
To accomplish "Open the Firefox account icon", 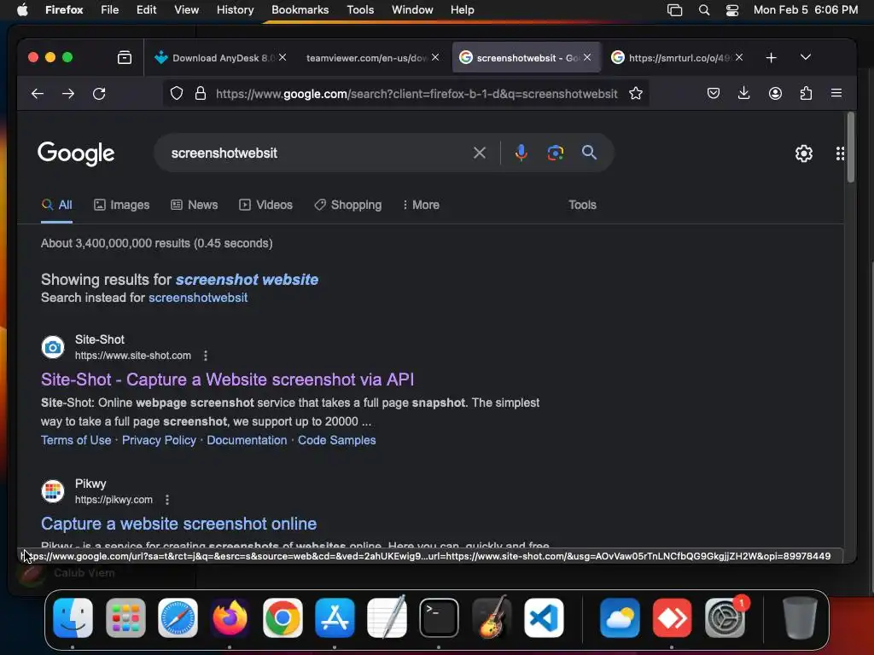I will (x=775, y=94).
